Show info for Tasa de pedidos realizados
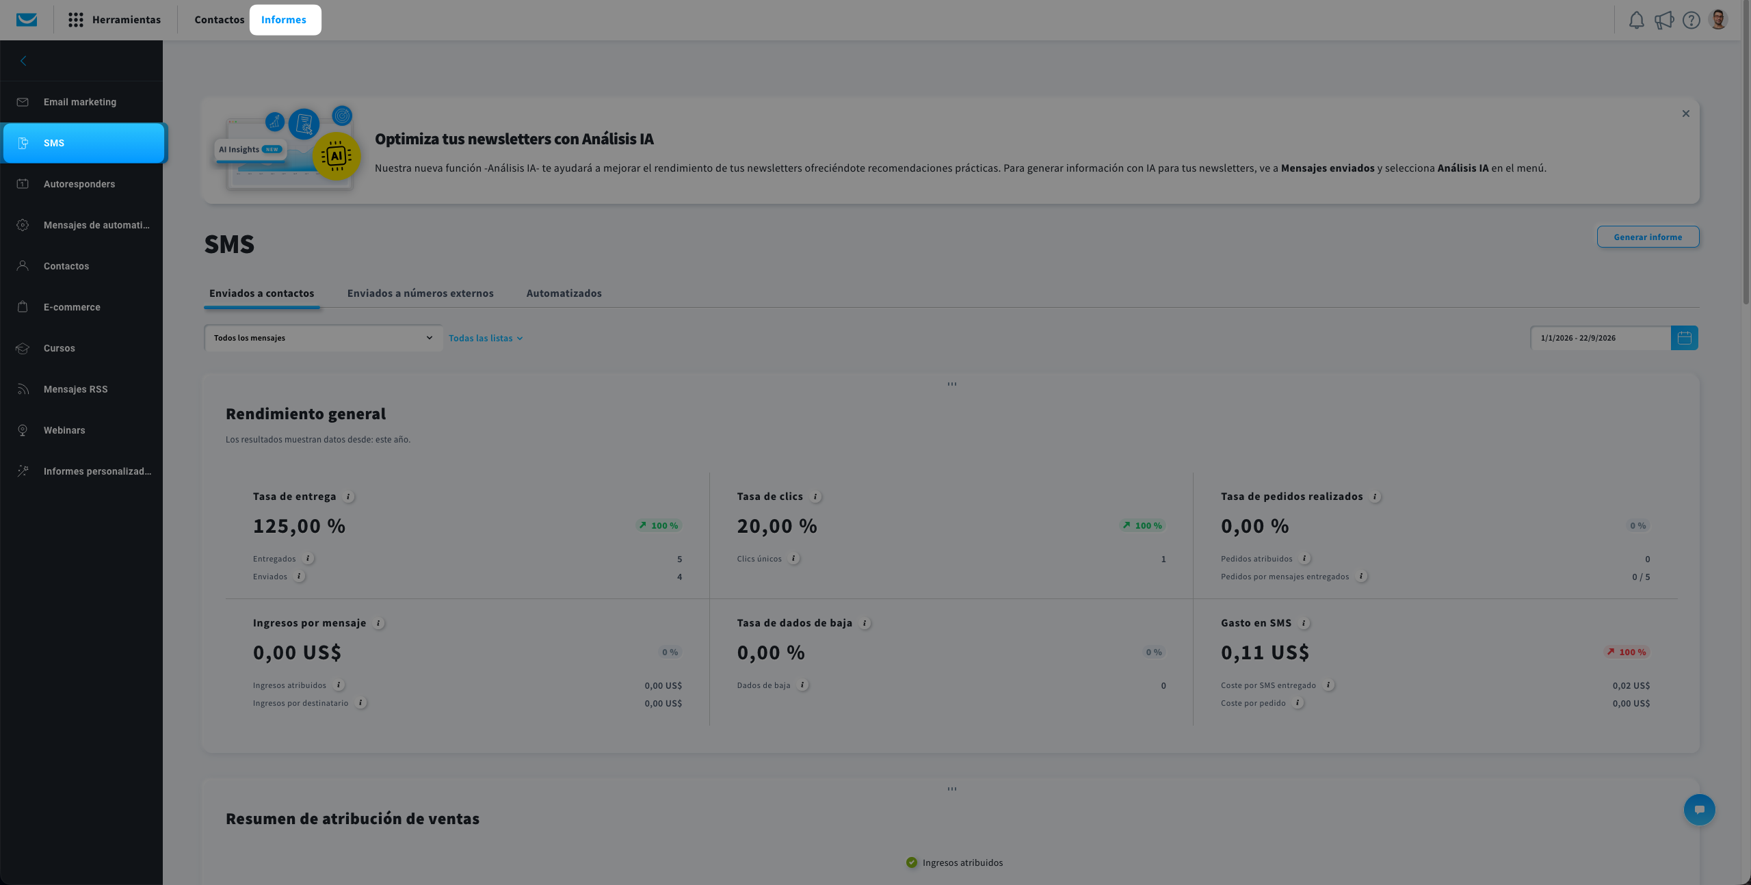Viewport: 1751px width, 885px height. 1375,497
